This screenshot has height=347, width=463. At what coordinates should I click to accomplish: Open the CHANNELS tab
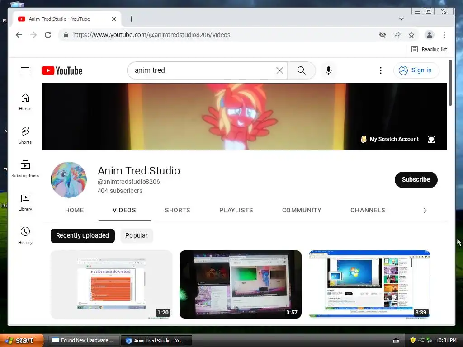(368, 210)
